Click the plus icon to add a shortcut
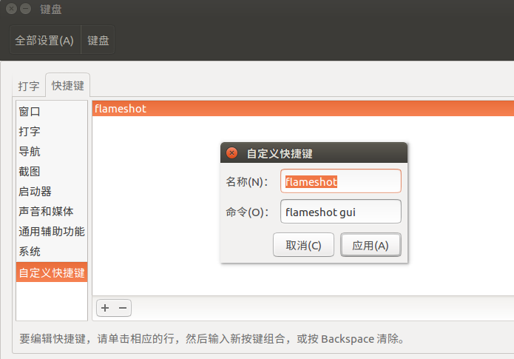Viewport: 514px width, 359px height. tap(105, 308)
